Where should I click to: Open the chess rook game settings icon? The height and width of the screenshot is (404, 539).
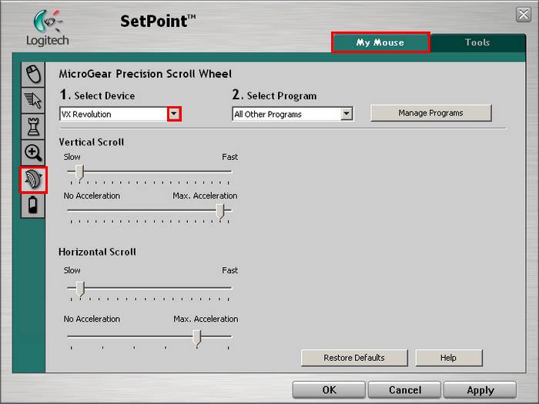point(33,127)
